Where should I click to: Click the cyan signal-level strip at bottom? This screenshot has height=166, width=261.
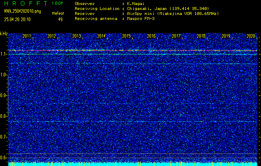pyautogui.click(x=133, y=164)
